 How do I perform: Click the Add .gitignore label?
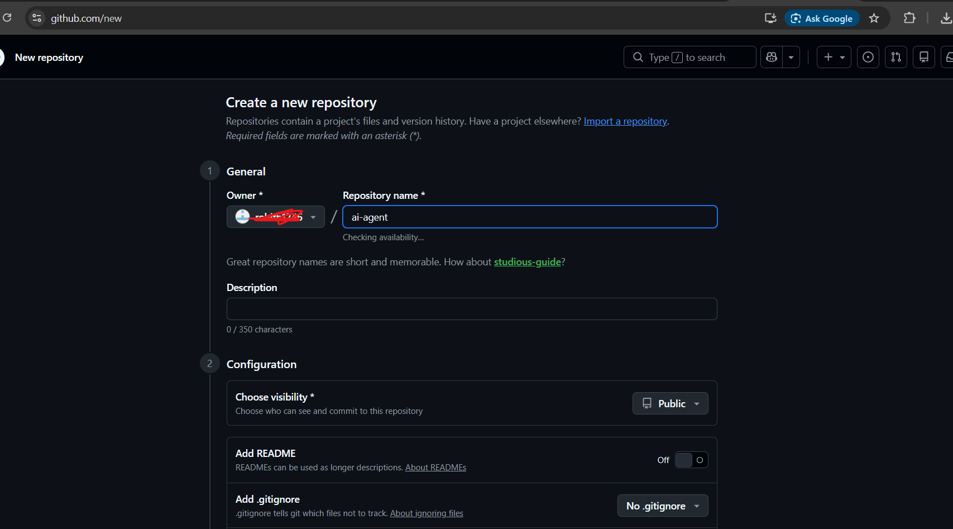(267, 499)
